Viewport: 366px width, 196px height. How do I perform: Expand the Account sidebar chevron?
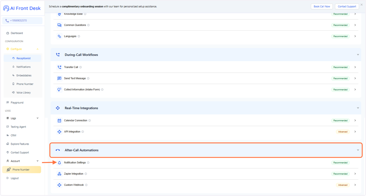[x=38, y=161]
